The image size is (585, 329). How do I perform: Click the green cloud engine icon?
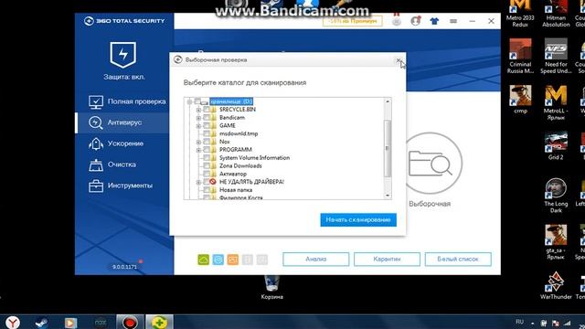tap(203, 260)
